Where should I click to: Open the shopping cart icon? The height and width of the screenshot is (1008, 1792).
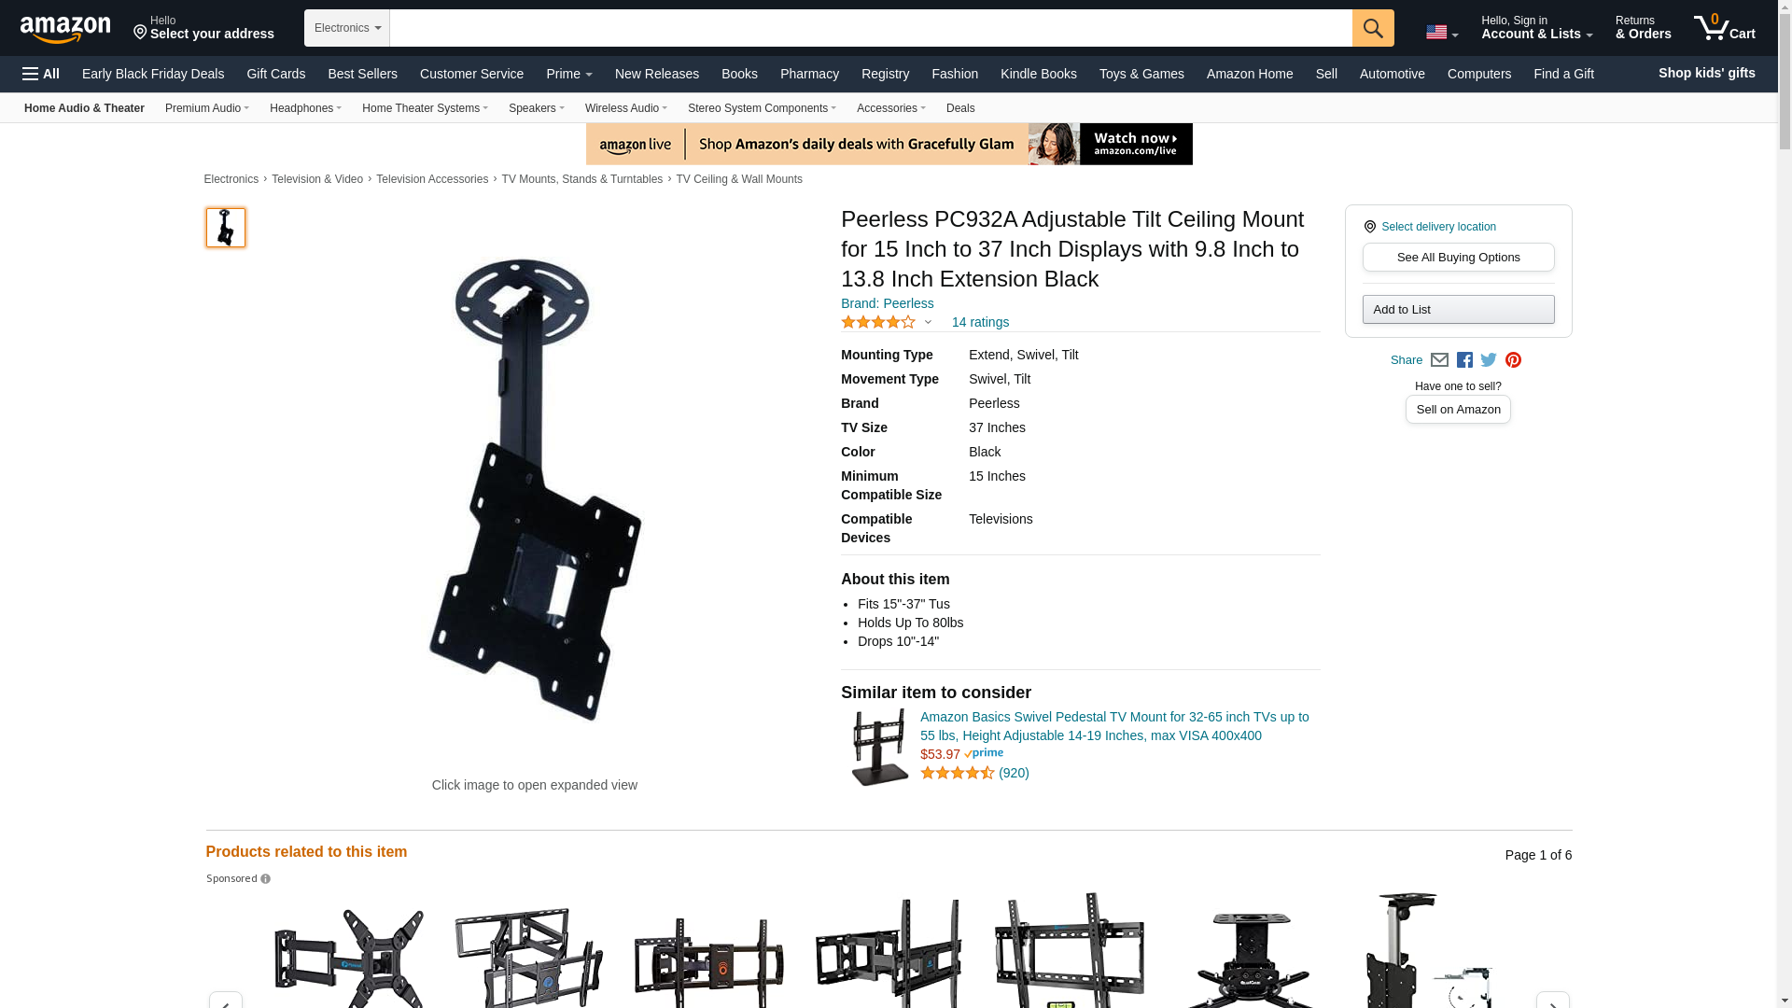pos(1724,27)
